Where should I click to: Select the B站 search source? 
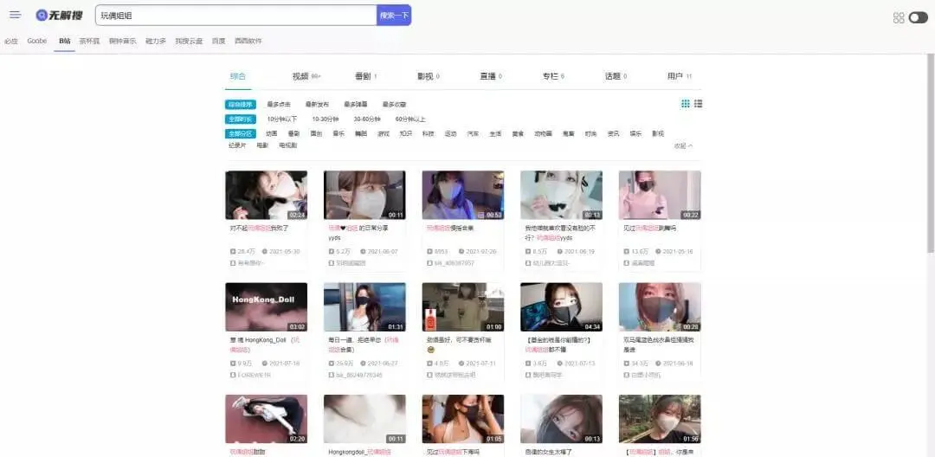pyautogui.click(x=64, y=41)
